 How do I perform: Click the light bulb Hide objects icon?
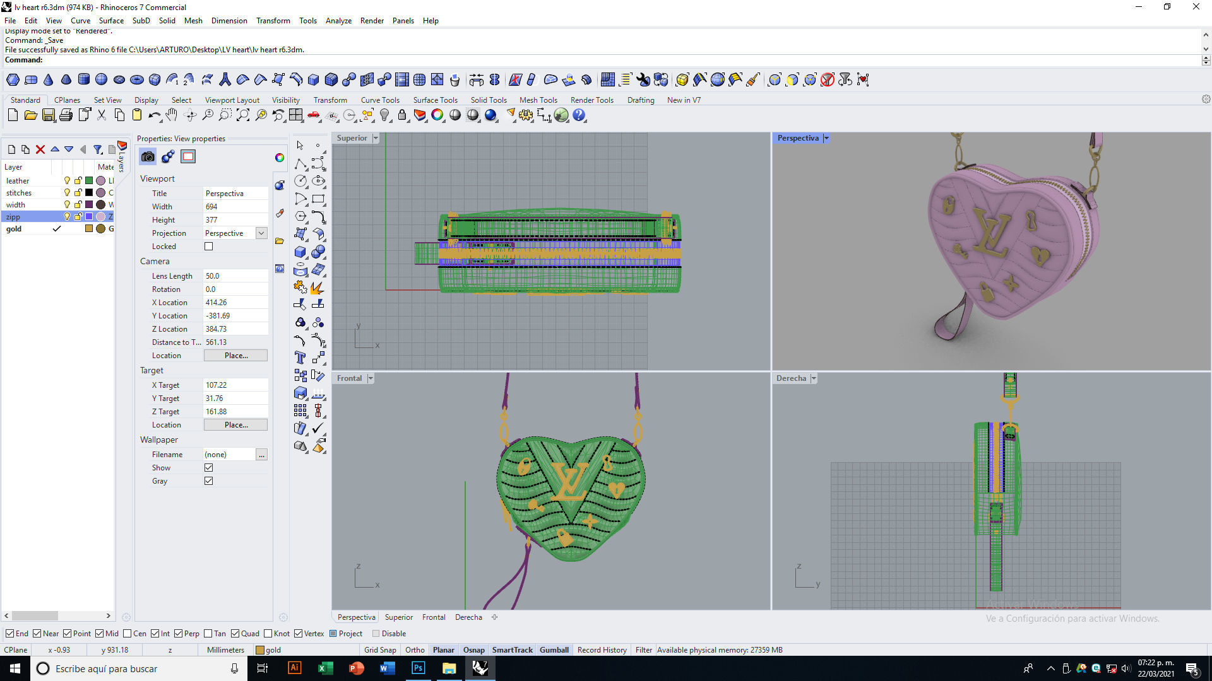384,115
